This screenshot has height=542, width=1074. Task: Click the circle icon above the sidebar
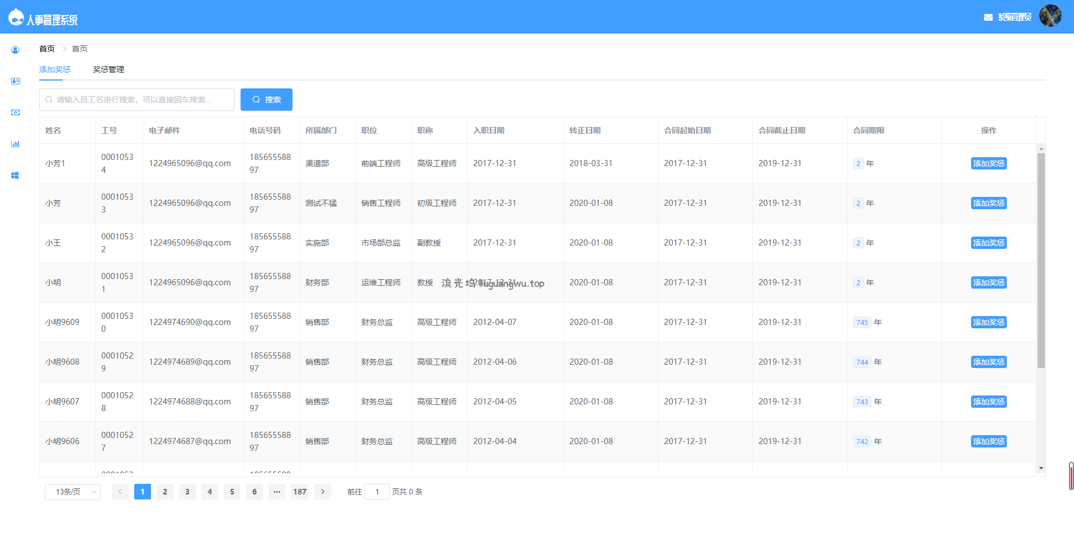pyautogui.click(x=15, y=50)
